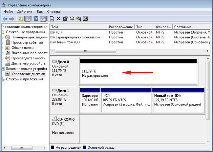Click the blue Help question mark icon
This screenshot has width=213, height=152.
[36, 18]
